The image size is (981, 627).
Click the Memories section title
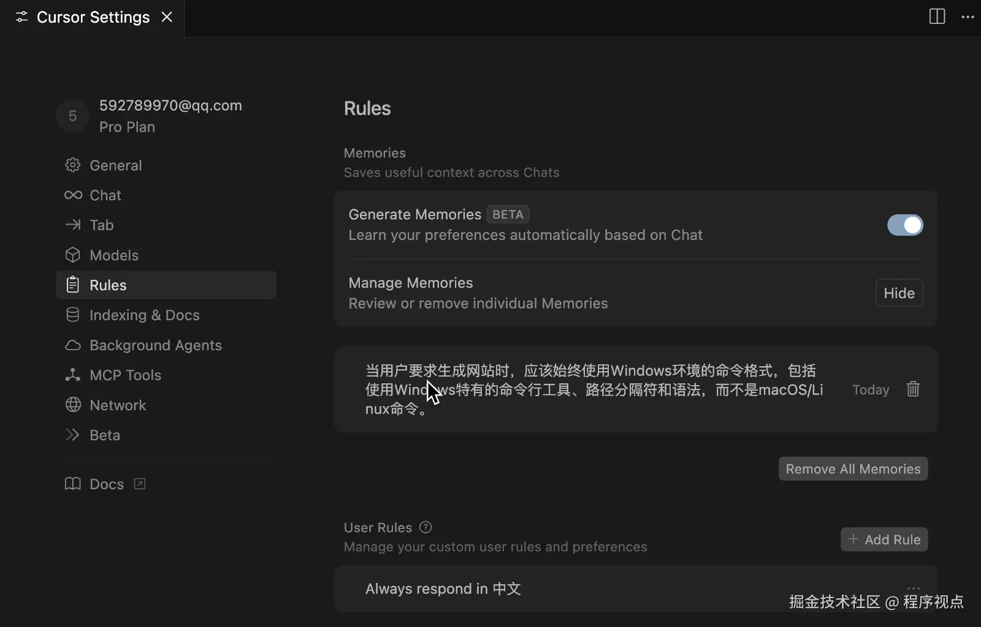click(x=375, y=153)
